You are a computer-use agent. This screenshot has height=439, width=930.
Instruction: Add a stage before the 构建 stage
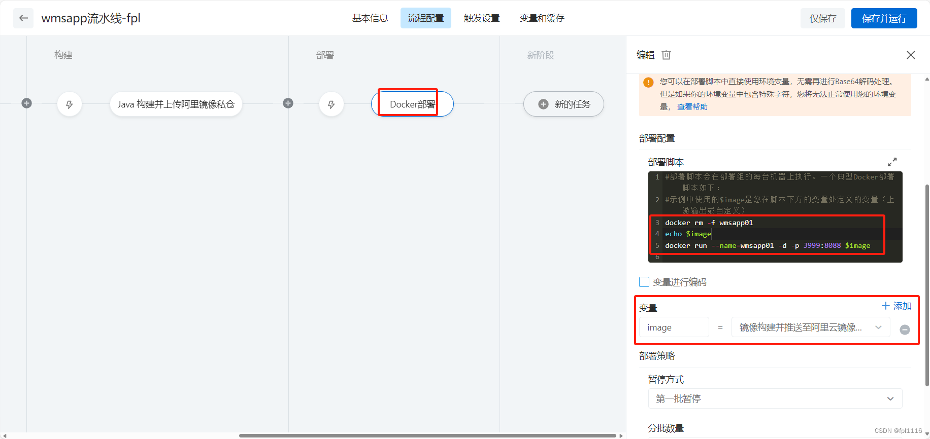[x=27, y=103]
